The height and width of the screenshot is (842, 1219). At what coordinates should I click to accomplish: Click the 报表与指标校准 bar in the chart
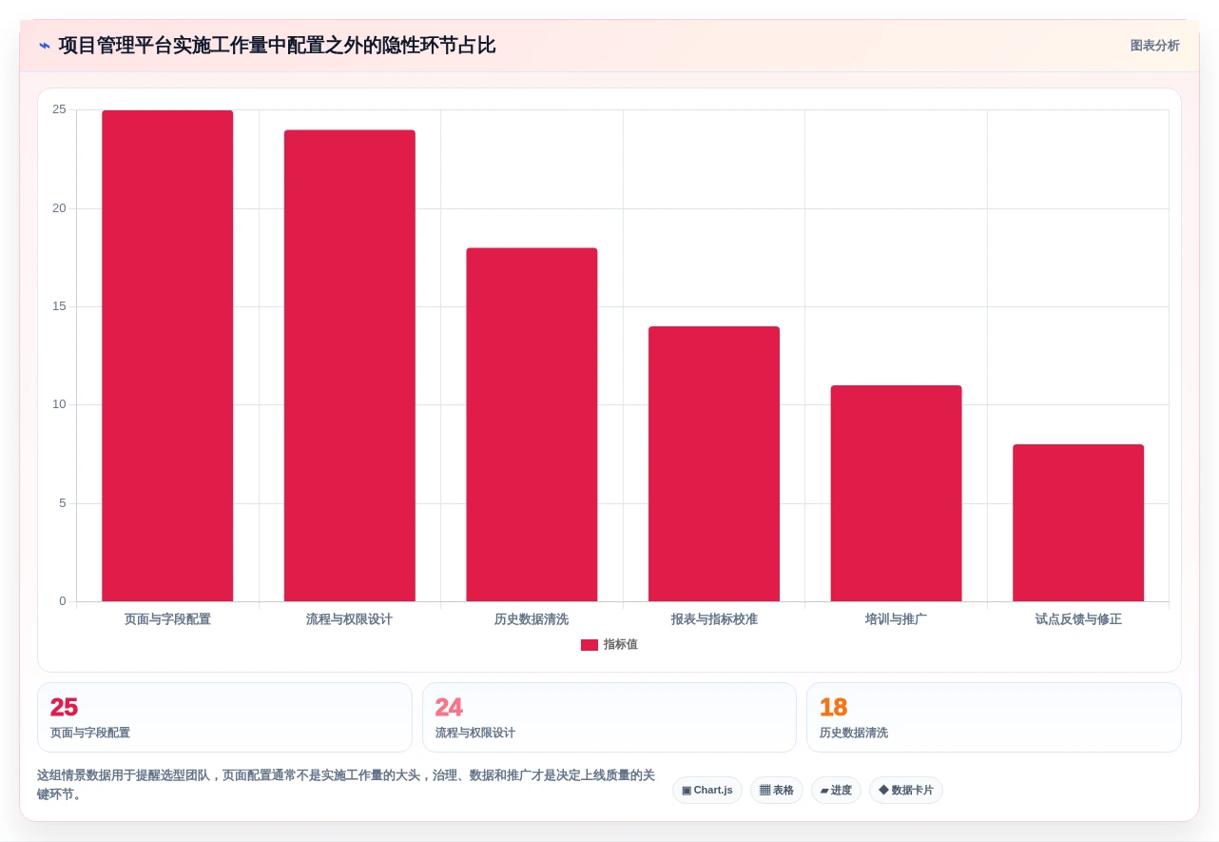[714, 464]
